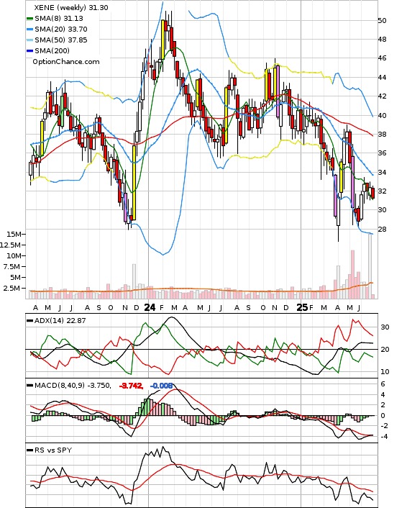Click the 46 price axis label
This screenshot has width=407, height=508.
coord(382,58)
